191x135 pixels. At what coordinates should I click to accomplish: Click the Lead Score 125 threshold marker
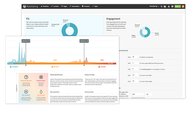84,41
